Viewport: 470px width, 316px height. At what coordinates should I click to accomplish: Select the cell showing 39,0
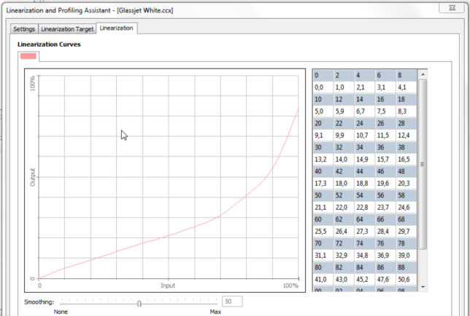[406, 253]
